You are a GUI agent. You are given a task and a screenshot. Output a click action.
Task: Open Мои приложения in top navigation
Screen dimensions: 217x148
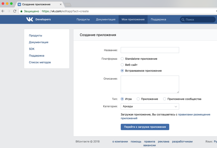click(x=133, y=19)
